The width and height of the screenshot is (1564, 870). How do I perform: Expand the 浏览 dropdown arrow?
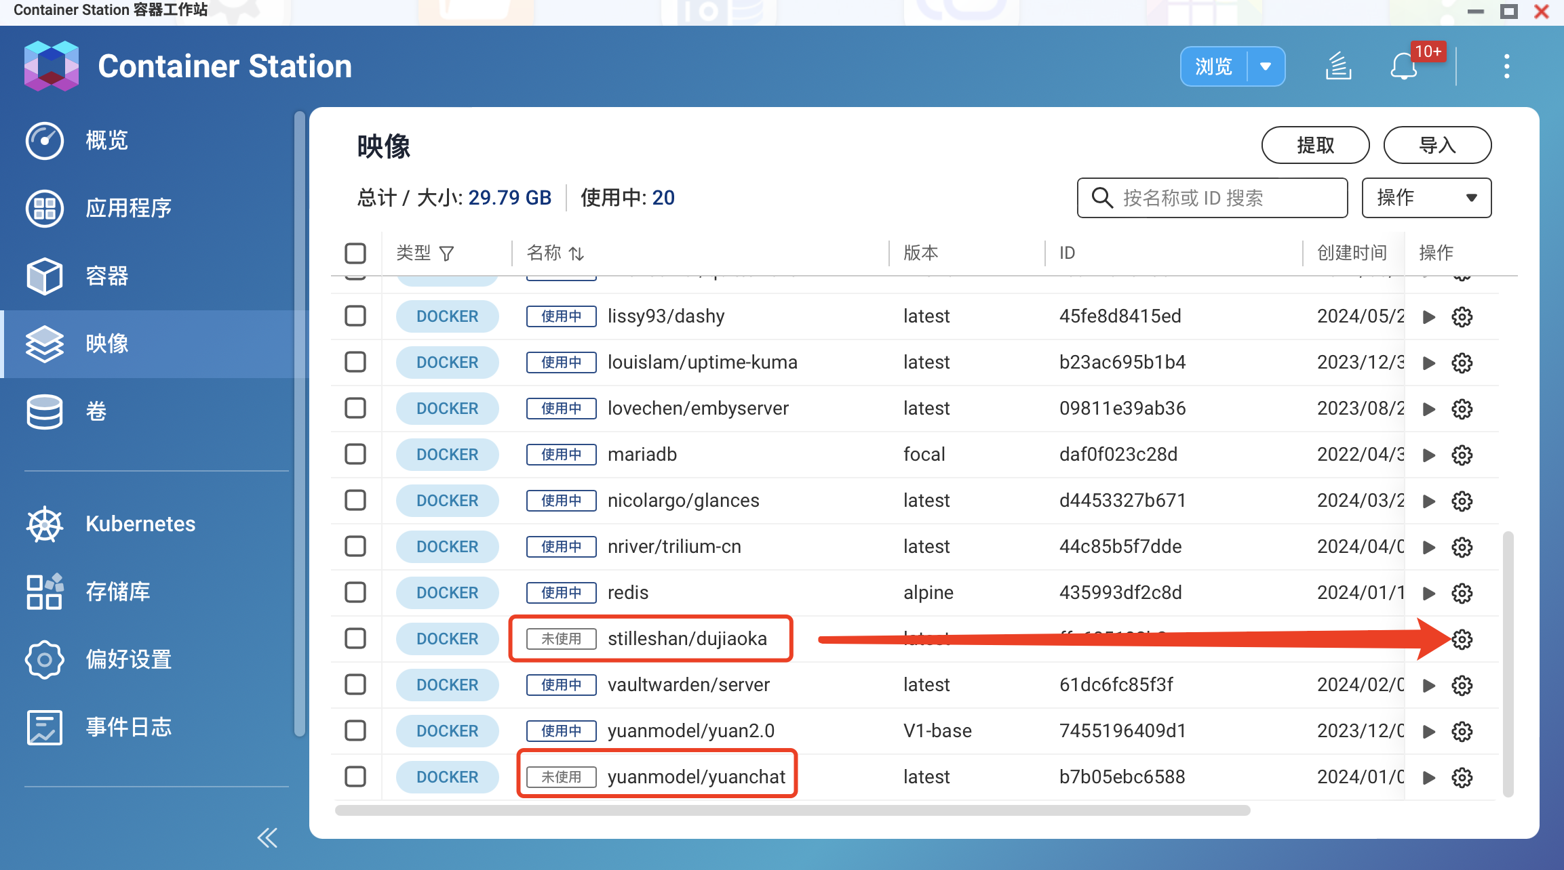coord(1266,66)
